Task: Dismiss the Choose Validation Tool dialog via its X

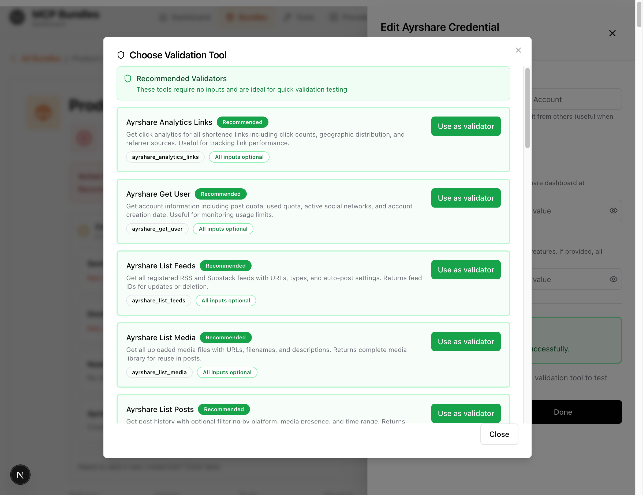Action: (518, 50)
